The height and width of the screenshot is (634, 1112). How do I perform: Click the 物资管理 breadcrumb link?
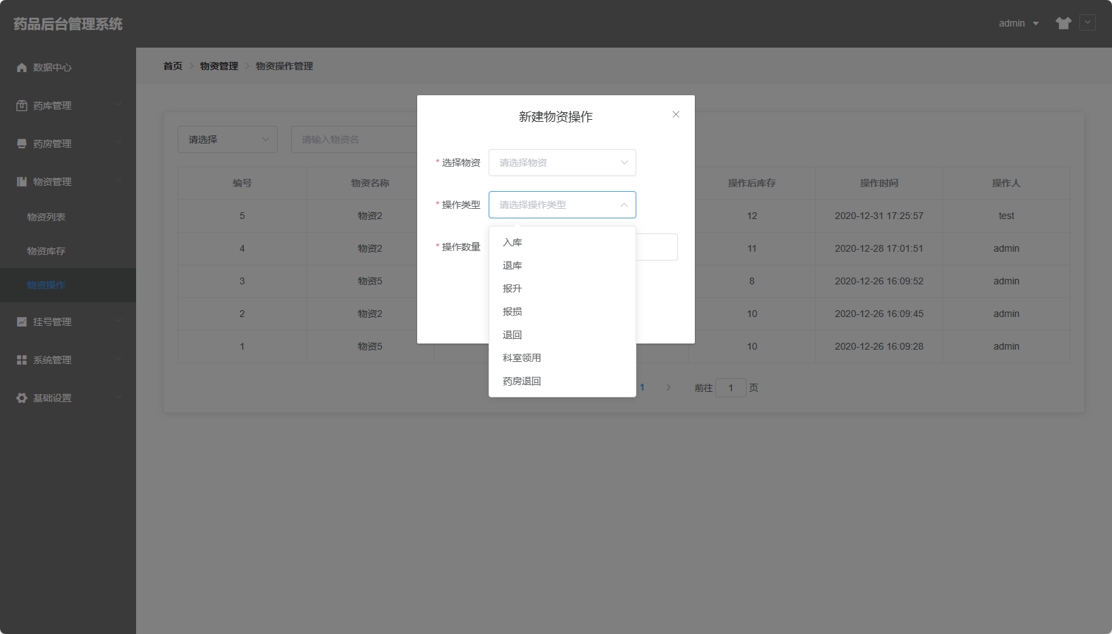click(x=219, y=66)
